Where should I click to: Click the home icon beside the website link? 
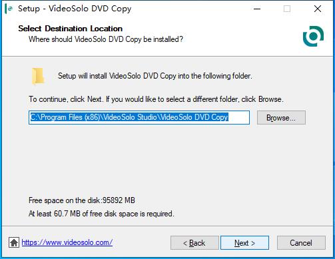point(14,242)
